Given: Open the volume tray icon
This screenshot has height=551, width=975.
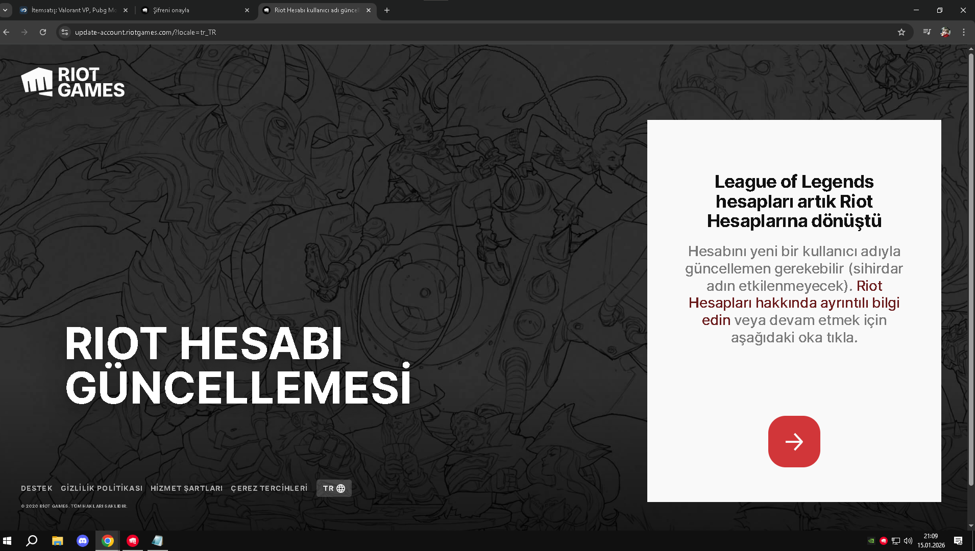Looking at the screenshot, I should (x=908, y=541).
